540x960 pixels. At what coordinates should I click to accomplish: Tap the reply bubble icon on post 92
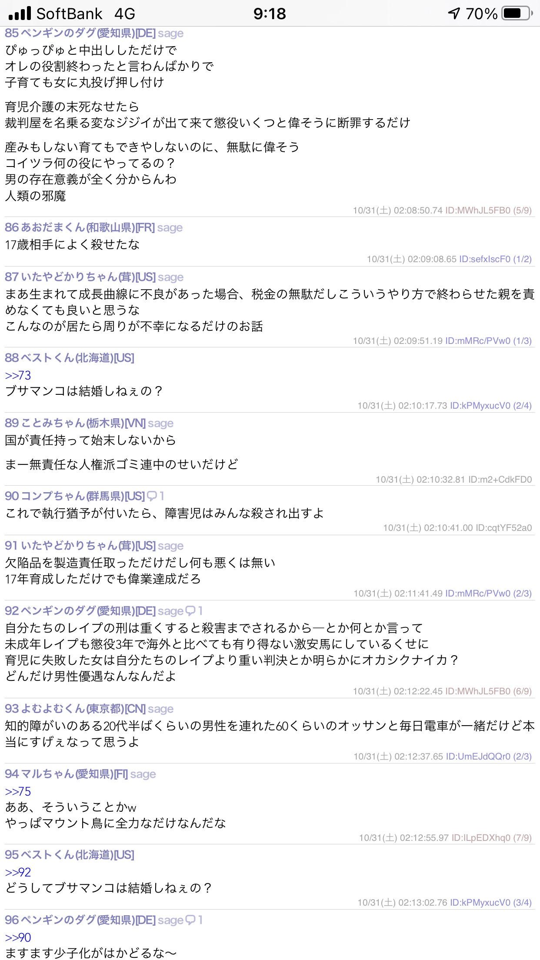click(x=190, y=611)
